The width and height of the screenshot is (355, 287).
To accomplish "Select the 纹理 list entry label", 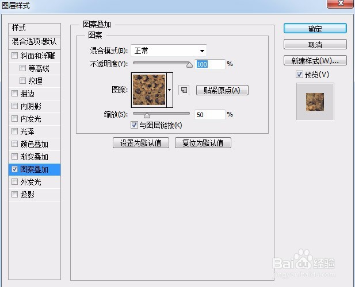I will 35,81.
